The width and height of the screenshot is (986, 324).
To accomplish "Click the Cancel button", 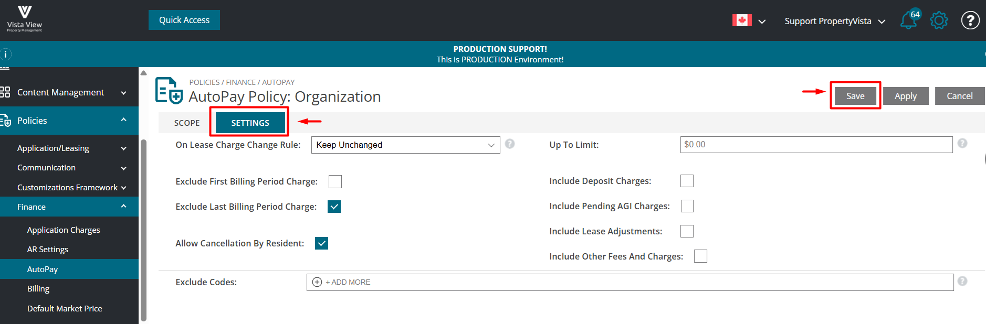I will point(960,96).
